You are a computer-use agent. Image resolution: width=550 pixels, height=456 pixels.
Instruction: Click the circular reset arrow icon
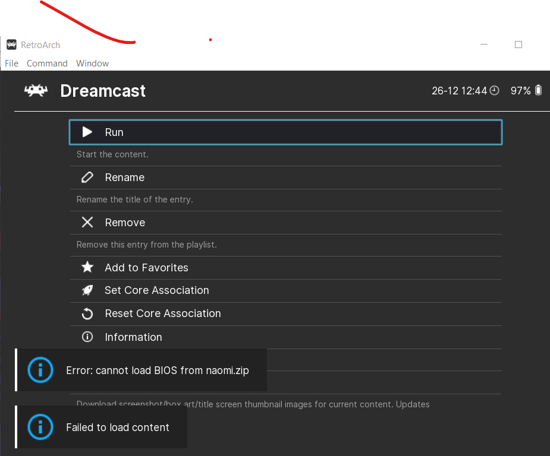click(x=87, y=313)
